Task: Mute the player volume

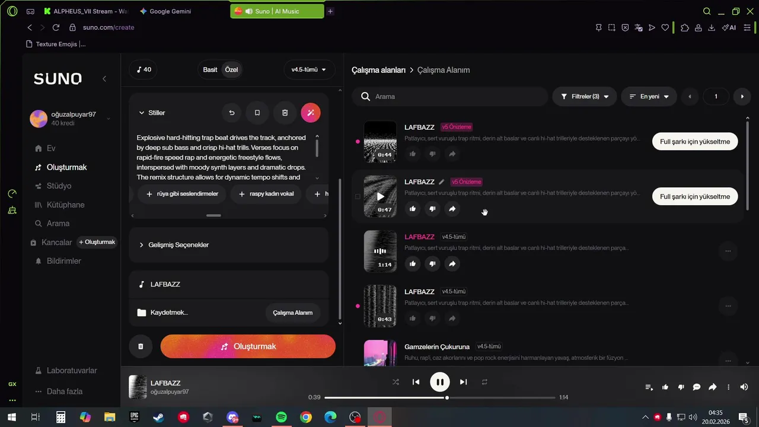Action: [x=744, y=387]
